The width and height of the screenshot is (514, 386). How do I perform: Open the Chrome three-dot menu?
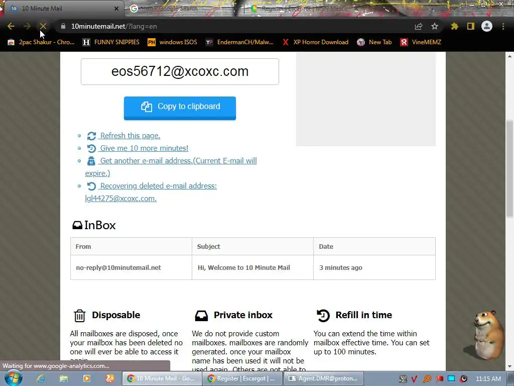tap(503, 26)
